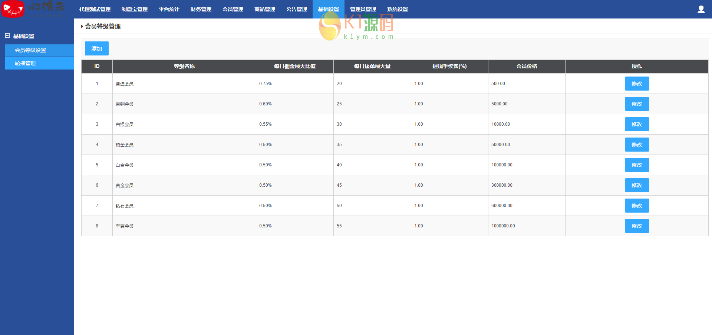Select the 300000.00 member price
Screen dimensions: 712x335
pyautogui.click(x=502, y=185)
